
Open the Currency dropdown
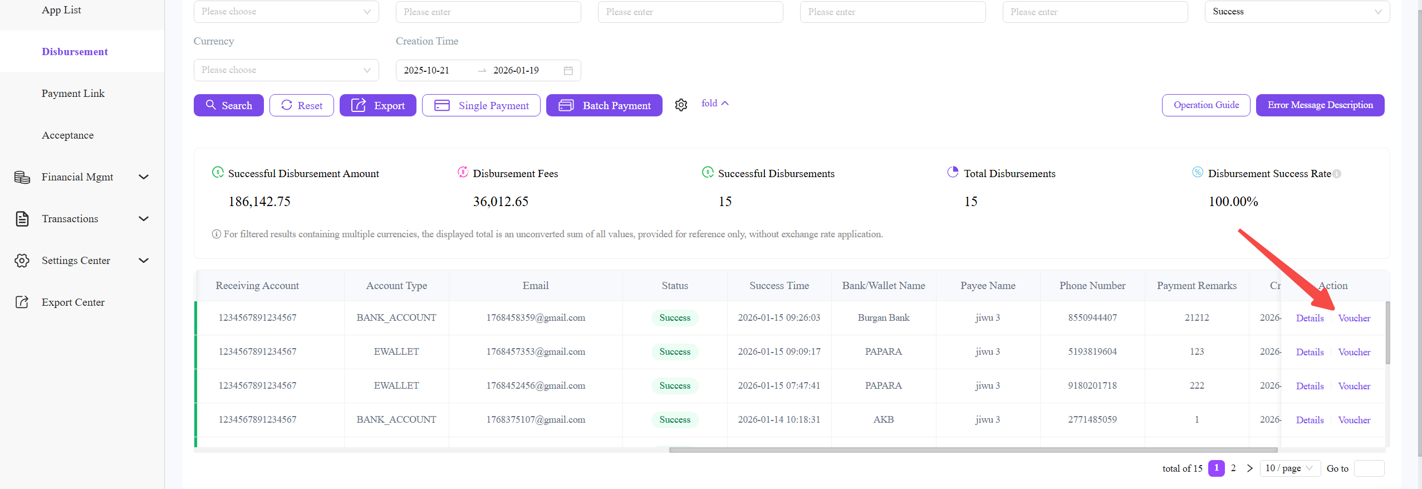pyautogui.click(x=286, y=70)
